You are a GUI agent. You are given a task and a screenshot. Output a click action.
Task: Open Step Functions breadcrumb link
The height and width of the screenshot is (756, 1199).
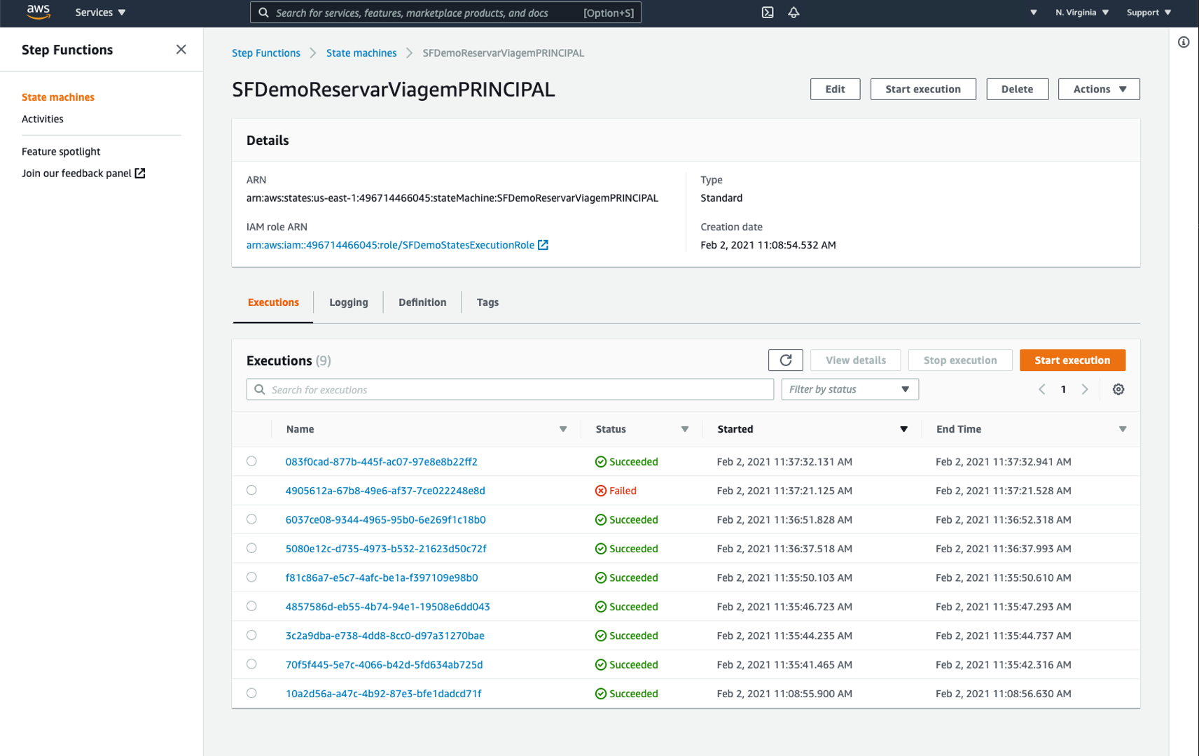pyautogui.click(x=266, y=53)
